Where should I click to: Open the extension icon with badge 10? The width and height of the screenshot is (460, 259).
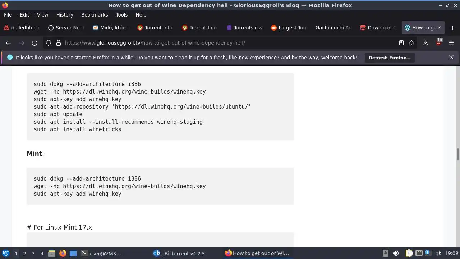(438, 42)
